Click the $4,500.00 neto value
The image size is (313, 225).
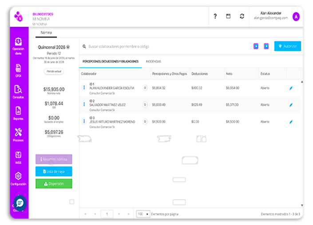[233, 122]
